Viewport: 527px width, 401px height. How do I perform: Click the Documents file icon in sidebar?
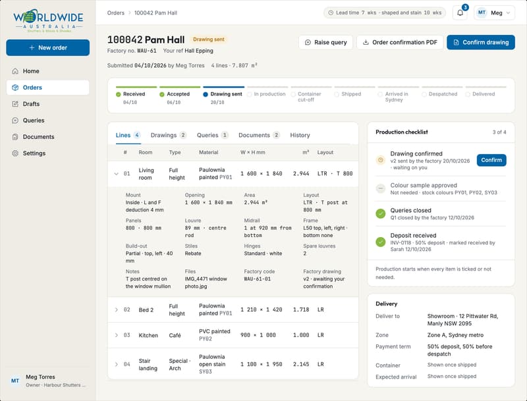[15, 137]
